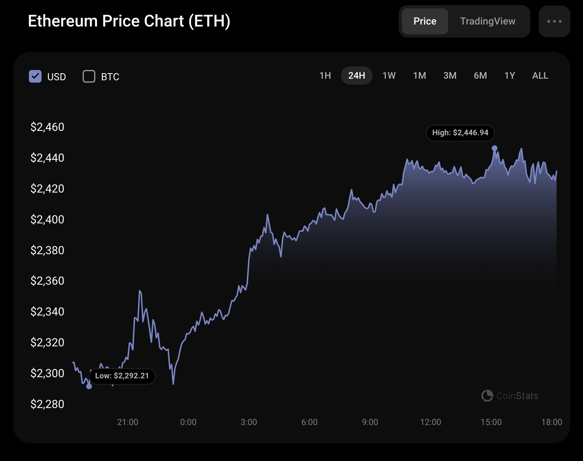Click the High $2,446.94 price label

(460, 133)
